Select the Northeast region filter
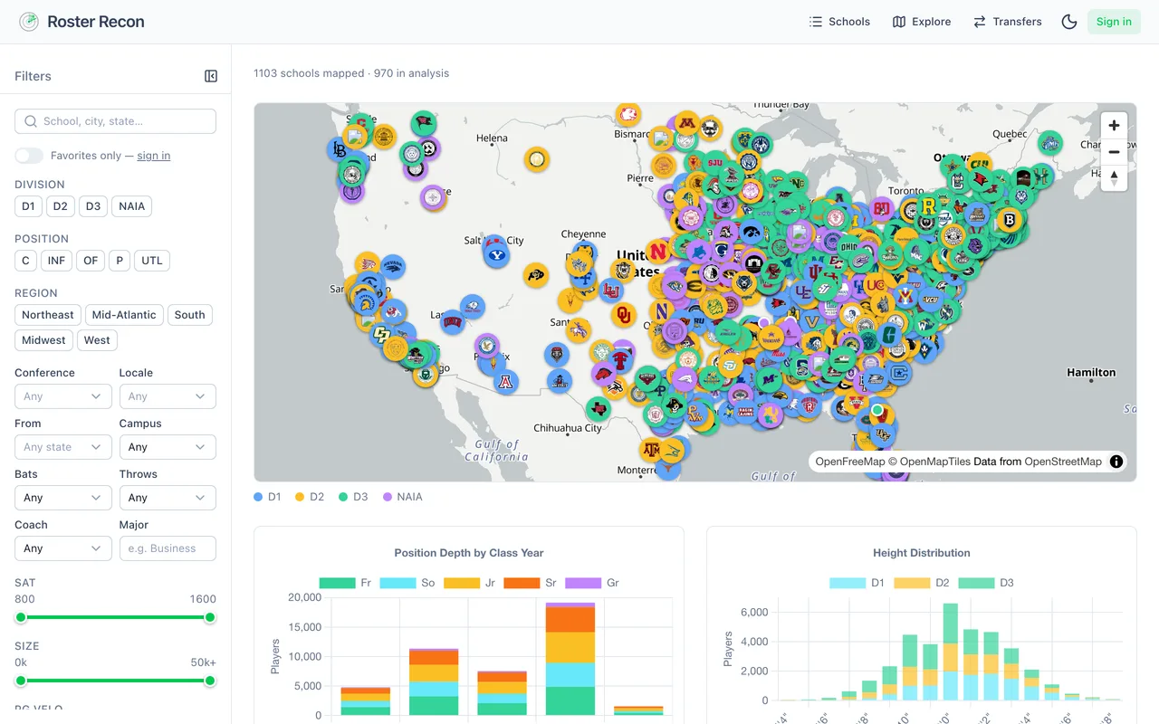 [x=48, y=315]
